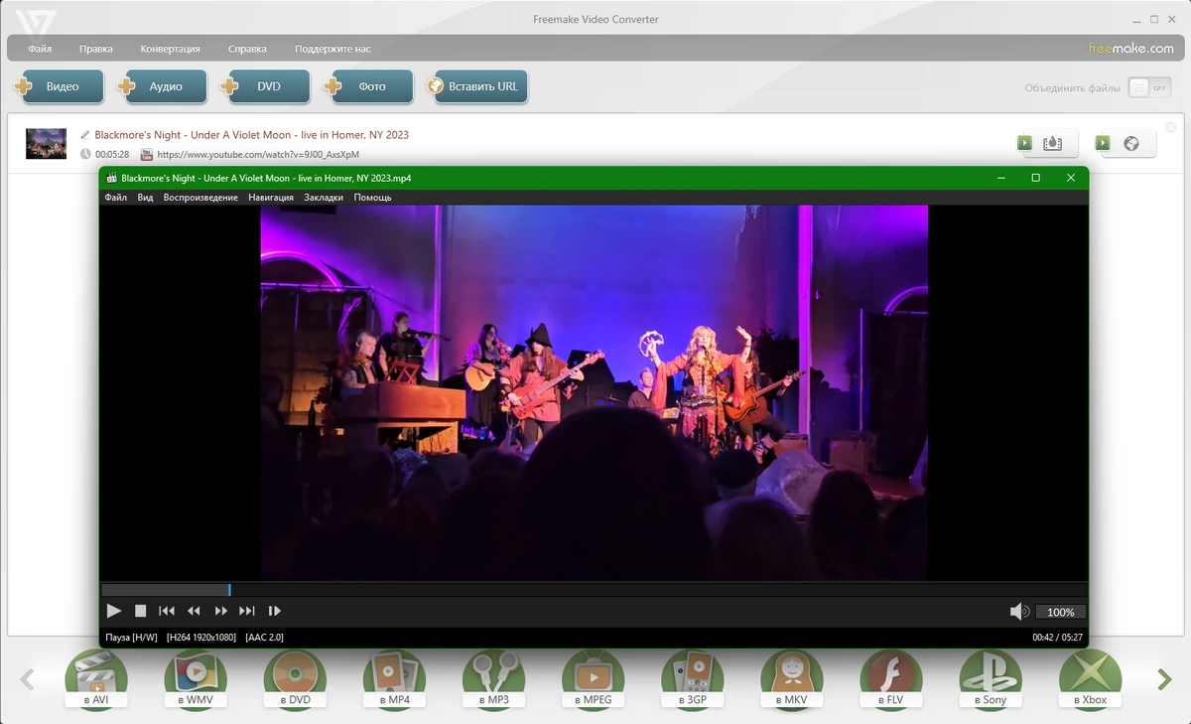Screen dimensions: 1191x724
Task: Add audio with the Аудио button
Action: pos(163,86)
